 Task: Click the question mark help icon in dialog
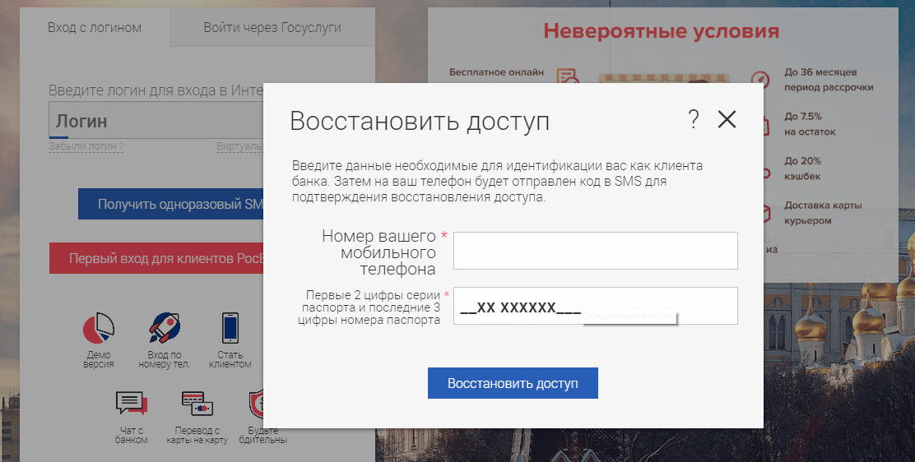click(x=694, y=119)
